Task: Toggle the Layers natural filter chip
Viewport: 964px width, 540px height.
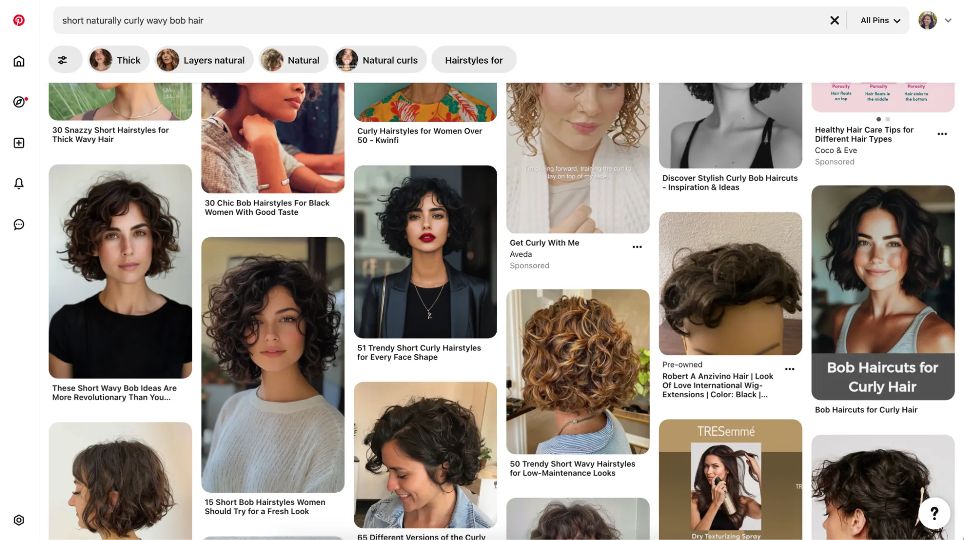Action: point(203,60)
